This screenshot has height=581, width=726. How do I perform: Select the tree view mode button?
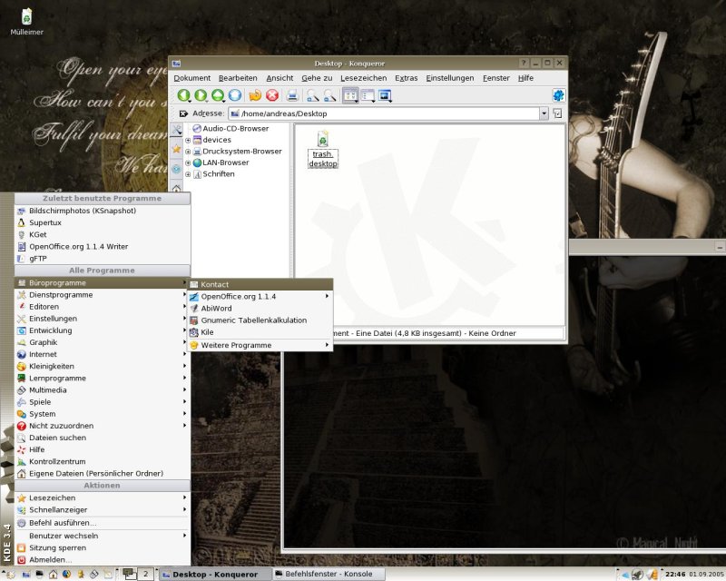tap(368, 95)
